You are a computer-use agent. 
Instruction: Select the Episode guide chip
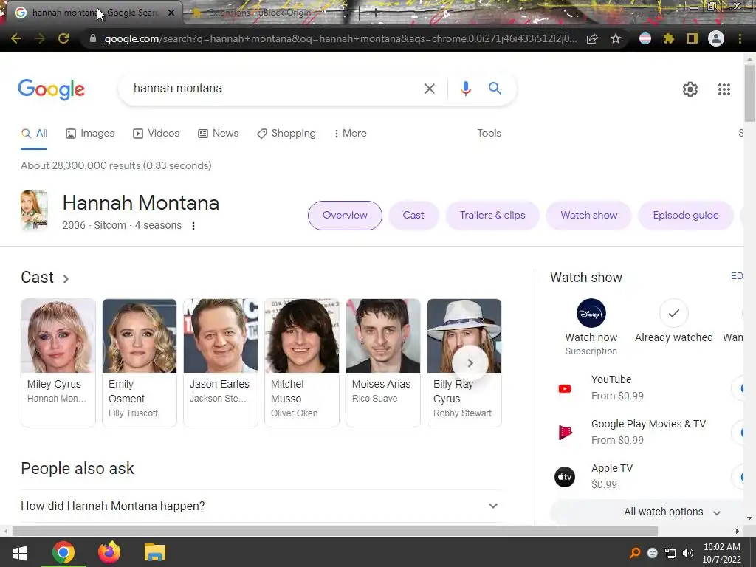point(686,215)
